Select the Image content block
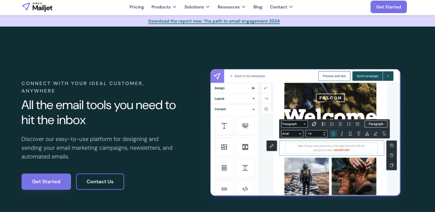Image resolution: width=435 pixels, height=212 pixels. [224, 147]
